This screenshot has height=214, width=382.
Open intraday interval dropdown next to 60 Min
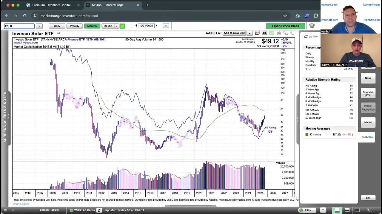click(x=117, y=26)
